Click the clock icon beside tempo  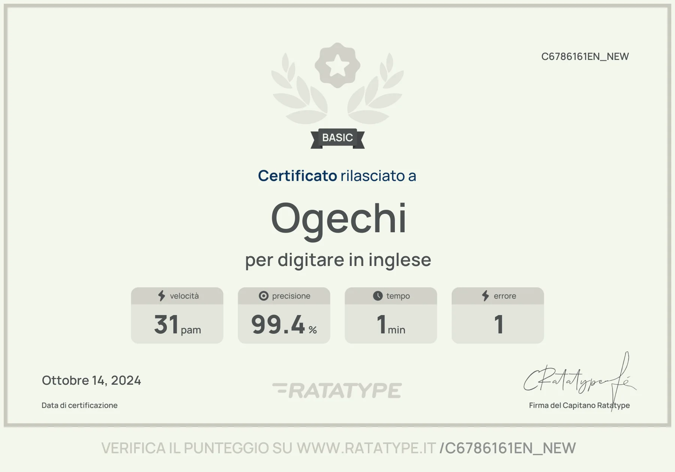[378, 296]
